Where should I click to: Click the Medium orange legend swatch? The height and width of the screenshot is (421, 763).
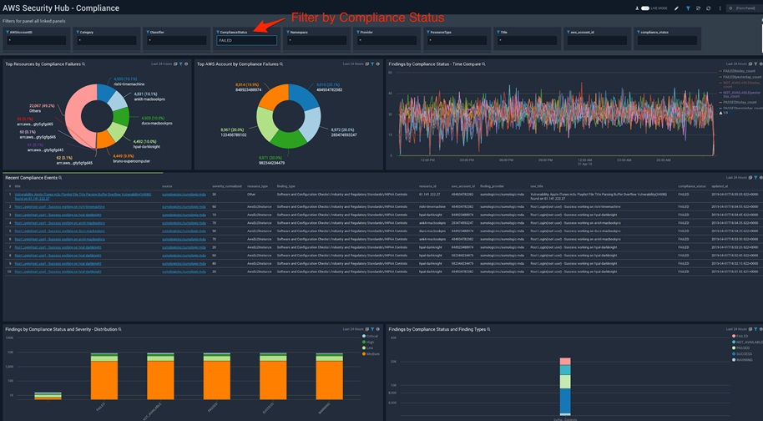coord(364,354)
